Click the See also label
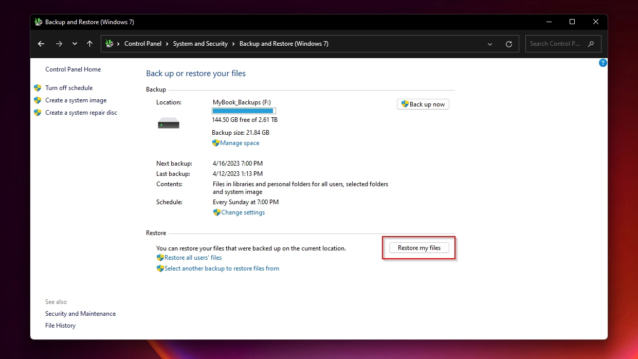The height and width of the screenshot is (359, 638). (x=56, y=302)
